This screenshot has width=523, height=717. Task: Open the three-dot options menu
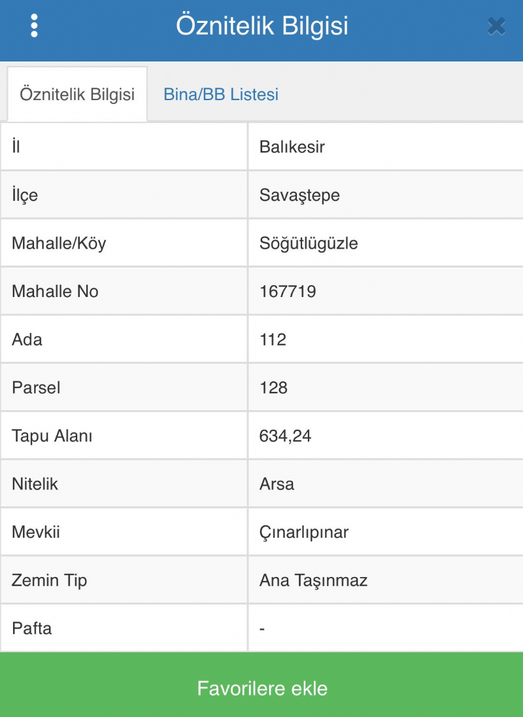pos(34,26)
